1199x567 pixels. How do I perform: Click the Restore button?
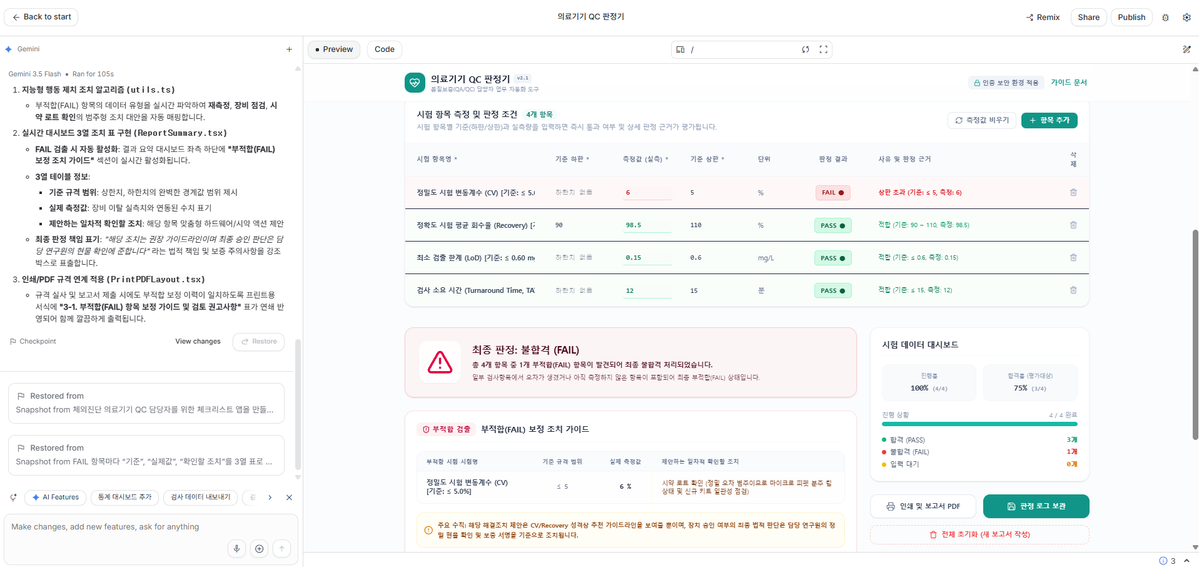(x=259, y=342)
